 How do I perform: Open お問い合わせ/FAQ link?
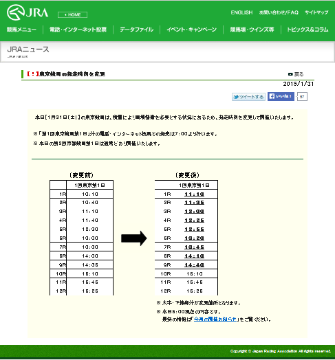point(279,12)
